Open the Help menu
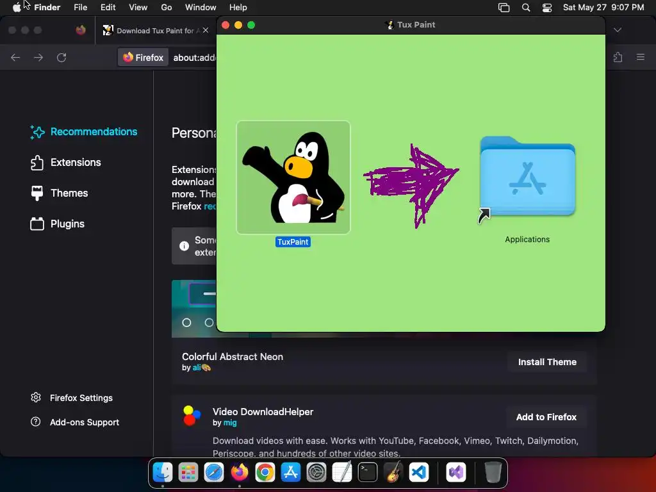This screenshot has width=656, height=492. pyautogui.click(x=238, y=8)
